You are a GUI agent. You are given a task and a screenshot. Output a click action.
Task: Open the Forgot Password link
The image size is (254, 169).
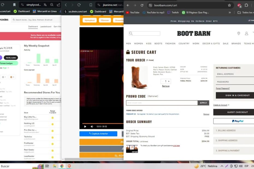point(223,88)
